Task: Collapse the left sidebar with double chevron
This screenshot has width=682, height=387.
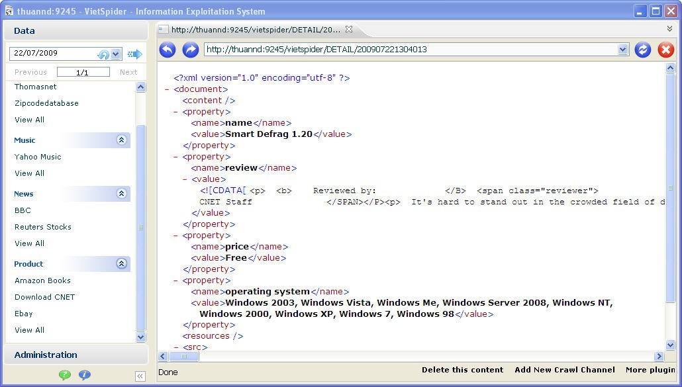Action: (x=140, y=376)
